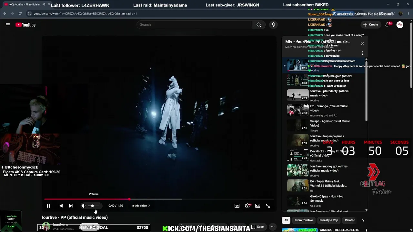This screenshot has width=413, height=232.
Task: Mute the video with speaker icon
Action: 84,206
